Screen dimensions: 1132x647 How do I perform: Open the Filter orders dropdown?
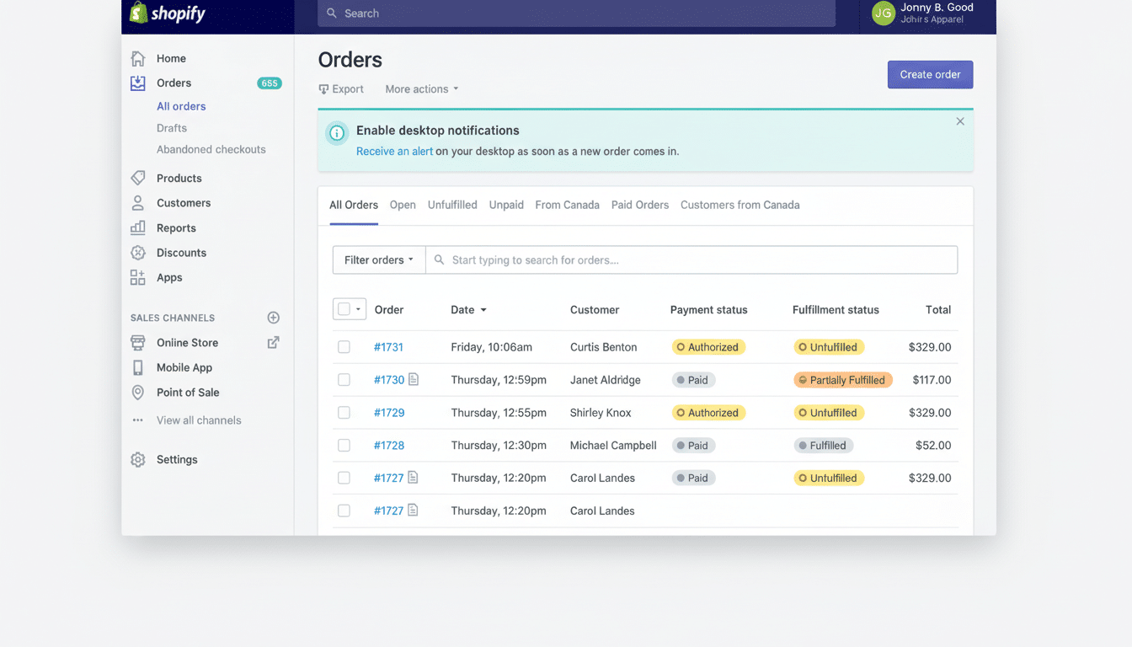378,259
